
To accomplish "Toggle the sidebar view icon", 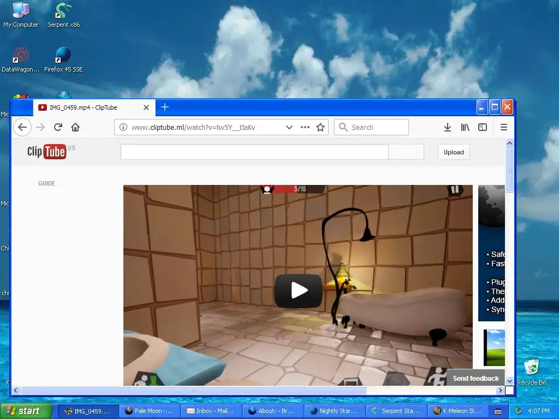I will (483, 127).
